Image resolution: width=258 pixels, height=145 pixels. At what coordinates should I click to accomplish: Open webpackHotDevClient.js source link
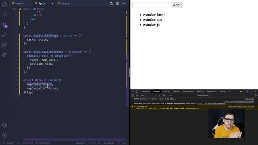coord(241,107)
